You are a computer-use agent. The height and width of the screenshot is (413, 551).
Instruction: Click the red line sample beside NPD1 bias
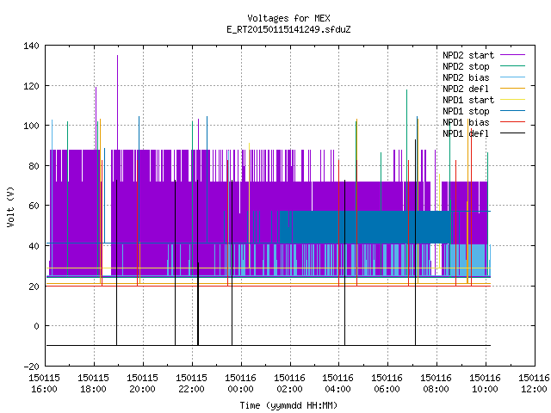(513, 122)
